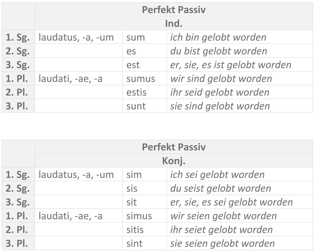Click 'ihr seid gelobt worden' cell
This screenshot has width=314, height=251.
click(220, 92)
